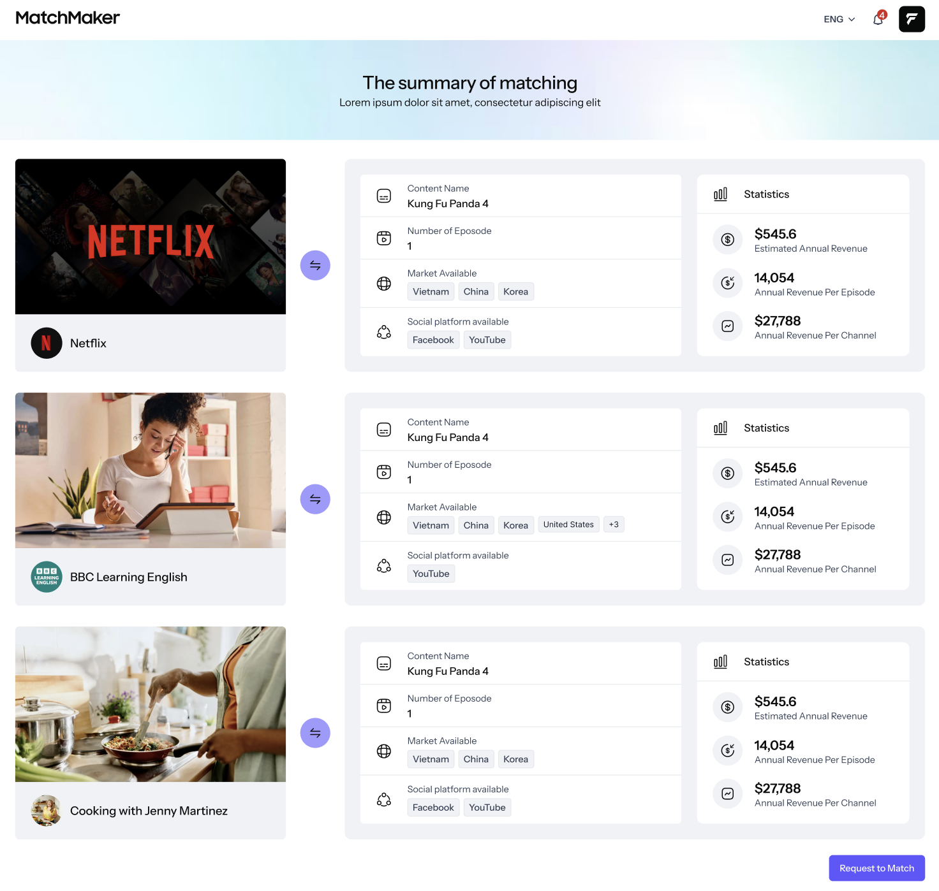Select the Korea tag in the BBC card
Viewport: 939px width, 891px height.
[515, 525]
